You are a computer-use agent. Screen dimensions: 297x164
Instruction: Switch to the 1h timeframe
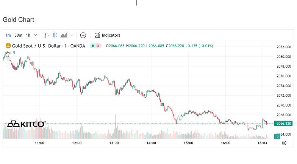(x=28, y=35)
